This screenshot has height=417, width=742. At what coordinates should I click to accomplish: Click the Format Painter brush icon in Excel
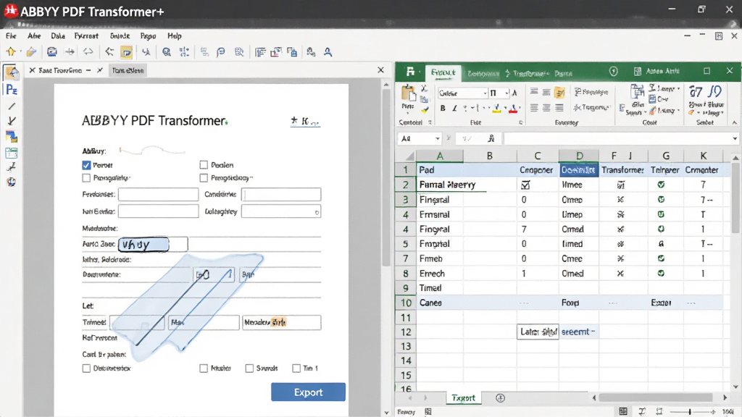[x=425, y=110]
